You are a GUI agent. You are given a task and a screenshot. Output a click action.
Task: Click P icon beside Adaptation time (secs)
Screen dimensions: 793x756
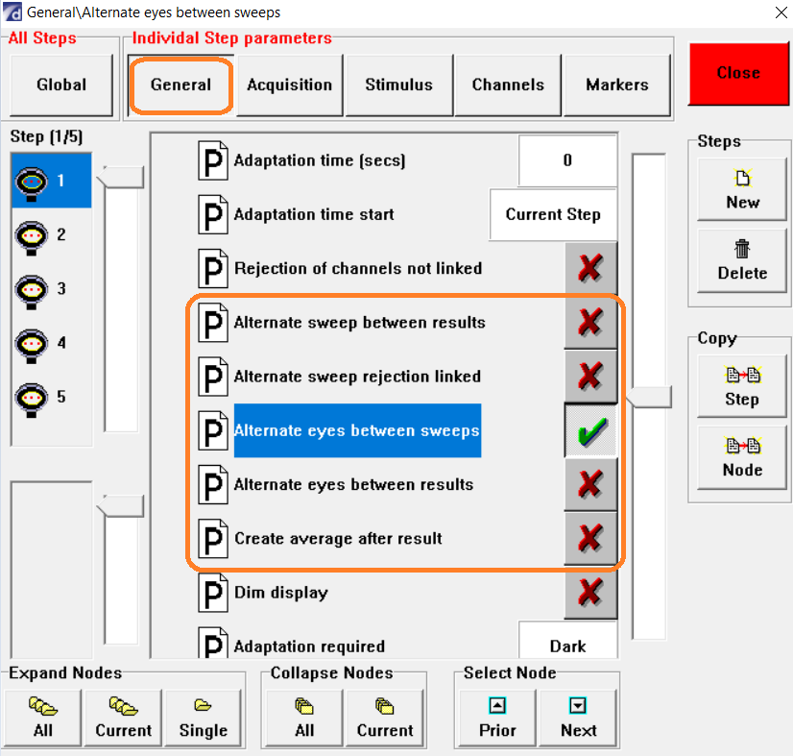coord(213,161)
